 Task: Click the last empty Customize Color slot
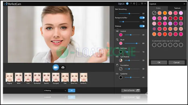click(181, 45)
